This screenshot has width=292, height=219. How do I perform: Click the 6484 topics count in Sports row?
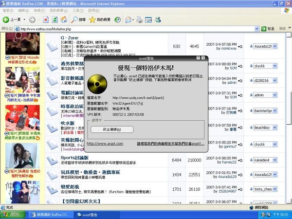[177, 160]
